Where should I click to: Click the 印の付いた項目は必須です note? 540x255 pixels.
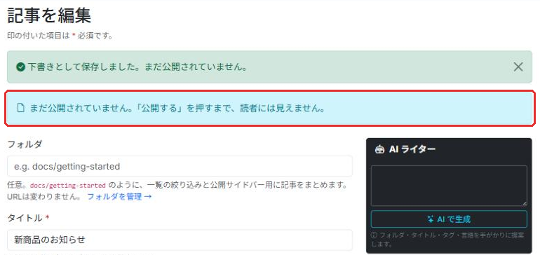pos(60,36)
